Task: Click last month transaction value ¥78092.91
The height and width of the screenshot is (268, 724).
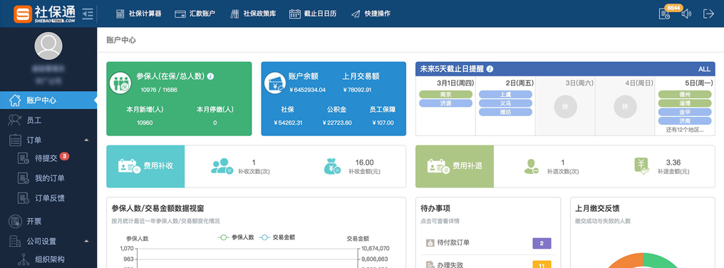Action: [358, 90]
